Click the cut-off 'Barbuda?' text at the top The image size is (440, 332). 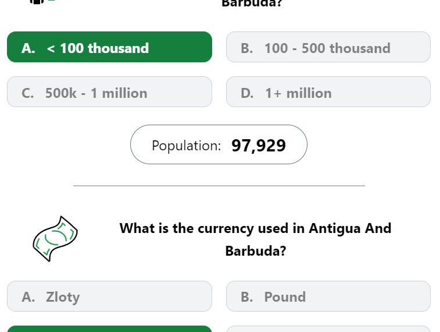pyautogui.click(x=252, y=3)
